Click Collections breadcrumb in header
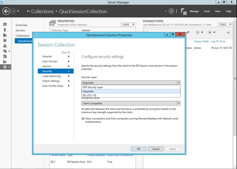237x169 pixels. click(x=42, y=11)
